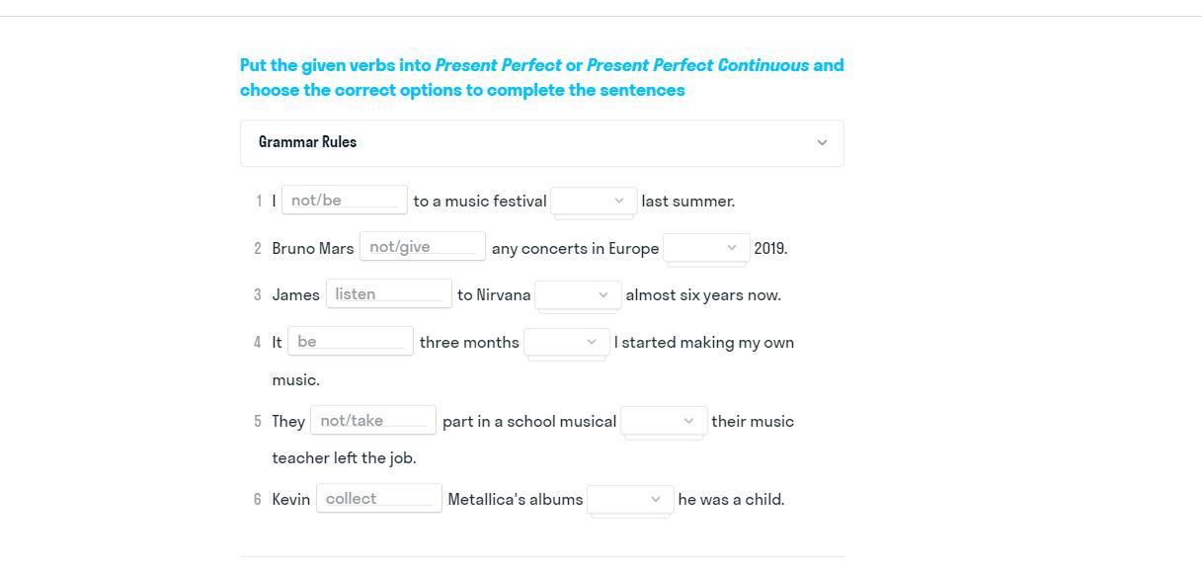Viewport: 1202px width, 571px height.
Task: Click the 'not/take' input field
Action: (x=373, y=420)
